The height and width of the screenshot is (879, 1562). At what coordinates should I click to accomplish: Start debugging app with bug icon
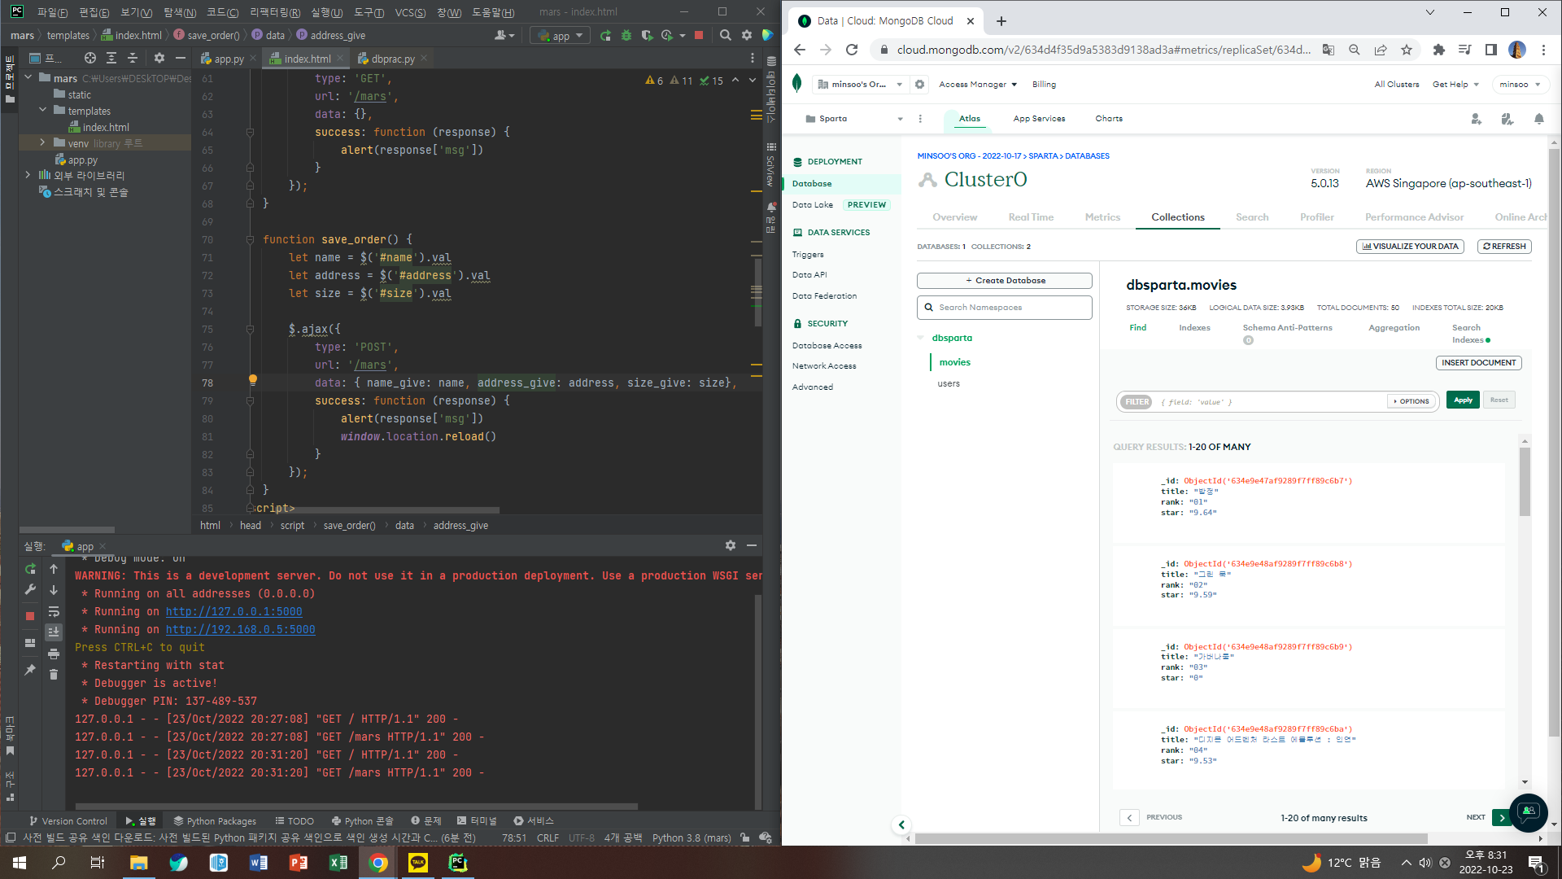[x=626, y=36]
